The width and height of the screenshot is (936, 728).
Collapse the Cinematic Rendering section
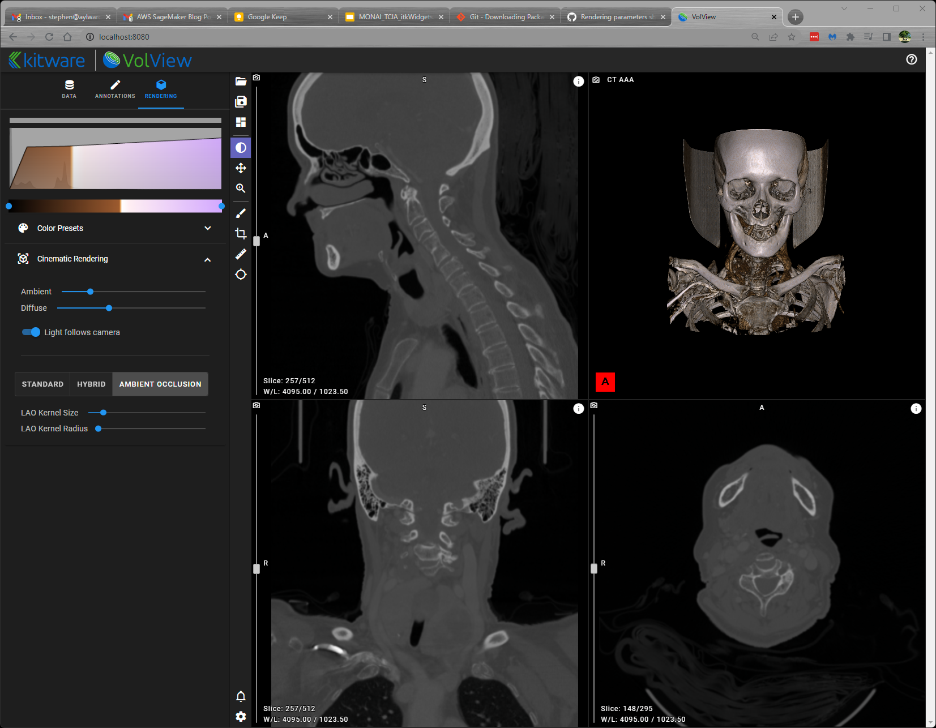[x=207, y=259]
